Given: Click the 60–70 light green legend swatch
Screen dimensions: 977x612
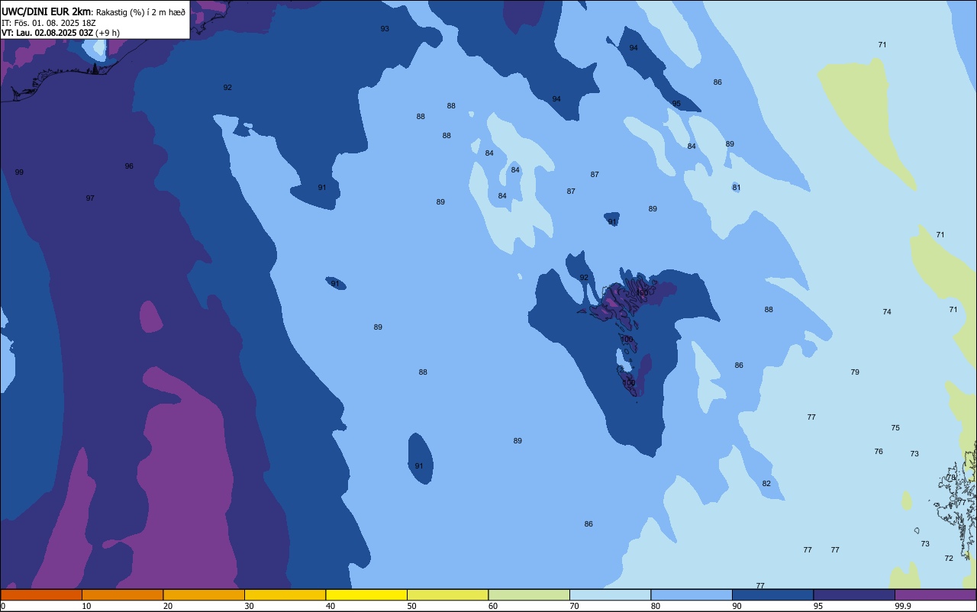Looking at the screenshot, I should [x=529, y=594].
